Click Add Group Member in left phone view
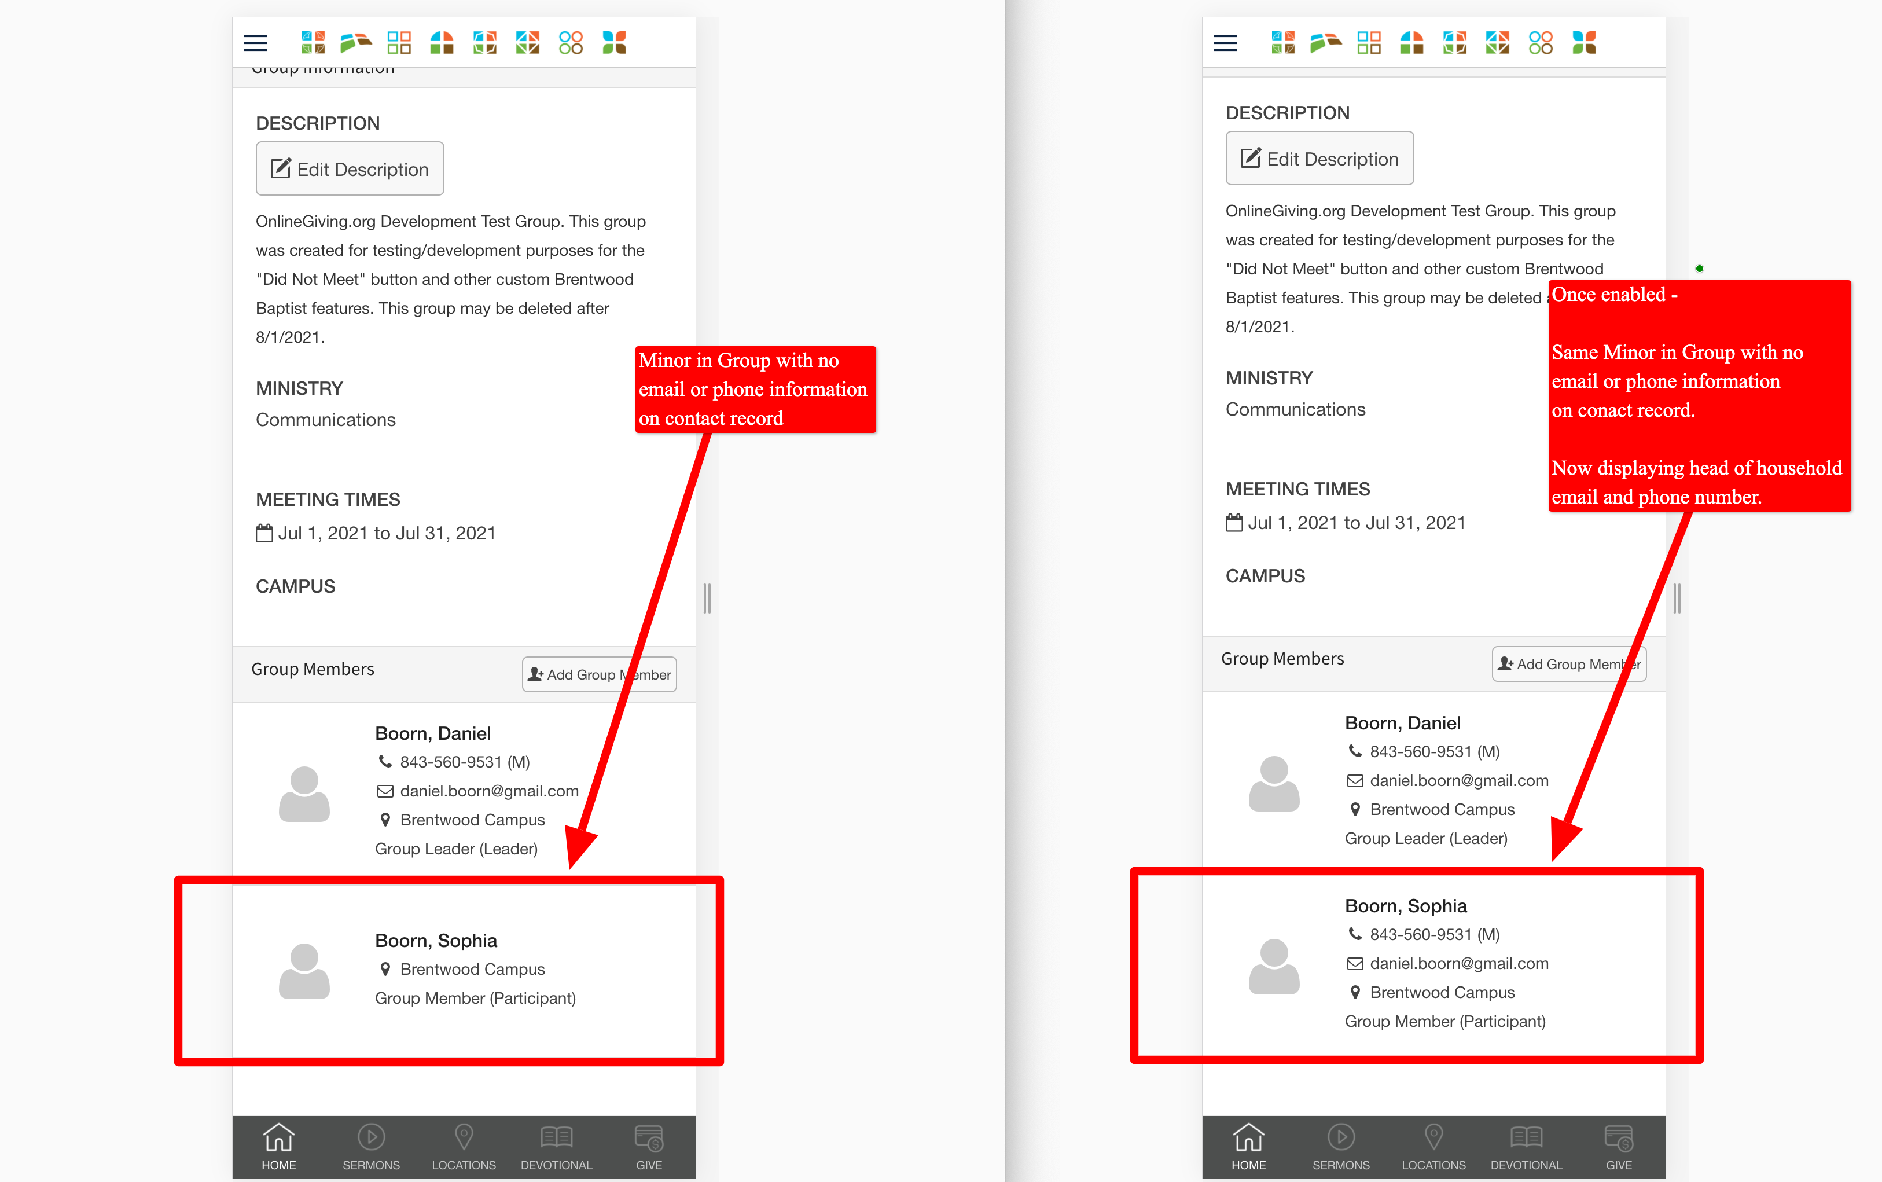This screenshot has width=1882, height=1182. click(x=600, y=675)
